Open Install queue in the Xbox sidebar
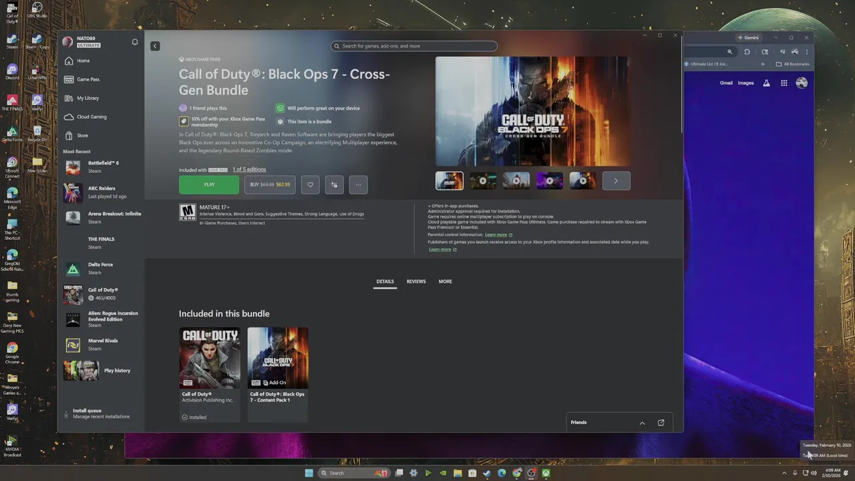This screenshot has height=481, width=855. click(x=100, y=414)
